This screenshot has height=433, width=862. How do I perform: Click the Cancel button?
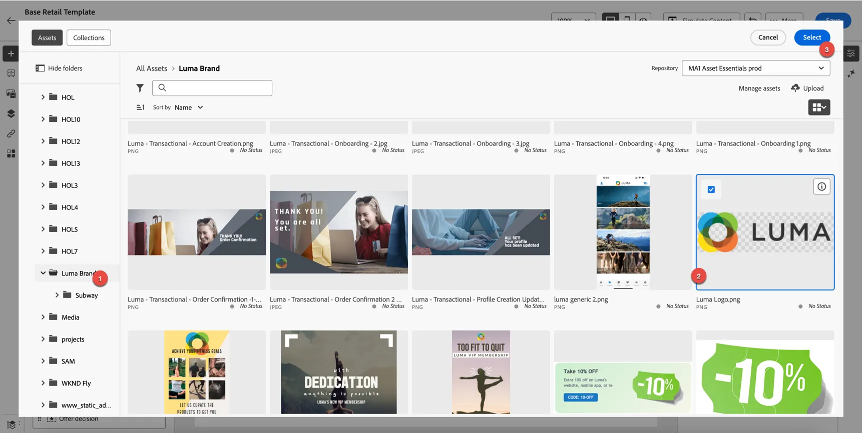(768, 37)
